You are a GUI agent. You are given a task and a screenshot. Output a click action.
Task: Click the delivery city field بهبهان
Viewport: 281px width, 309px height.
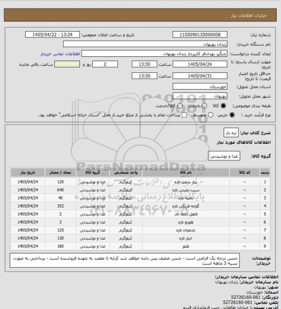200,96
